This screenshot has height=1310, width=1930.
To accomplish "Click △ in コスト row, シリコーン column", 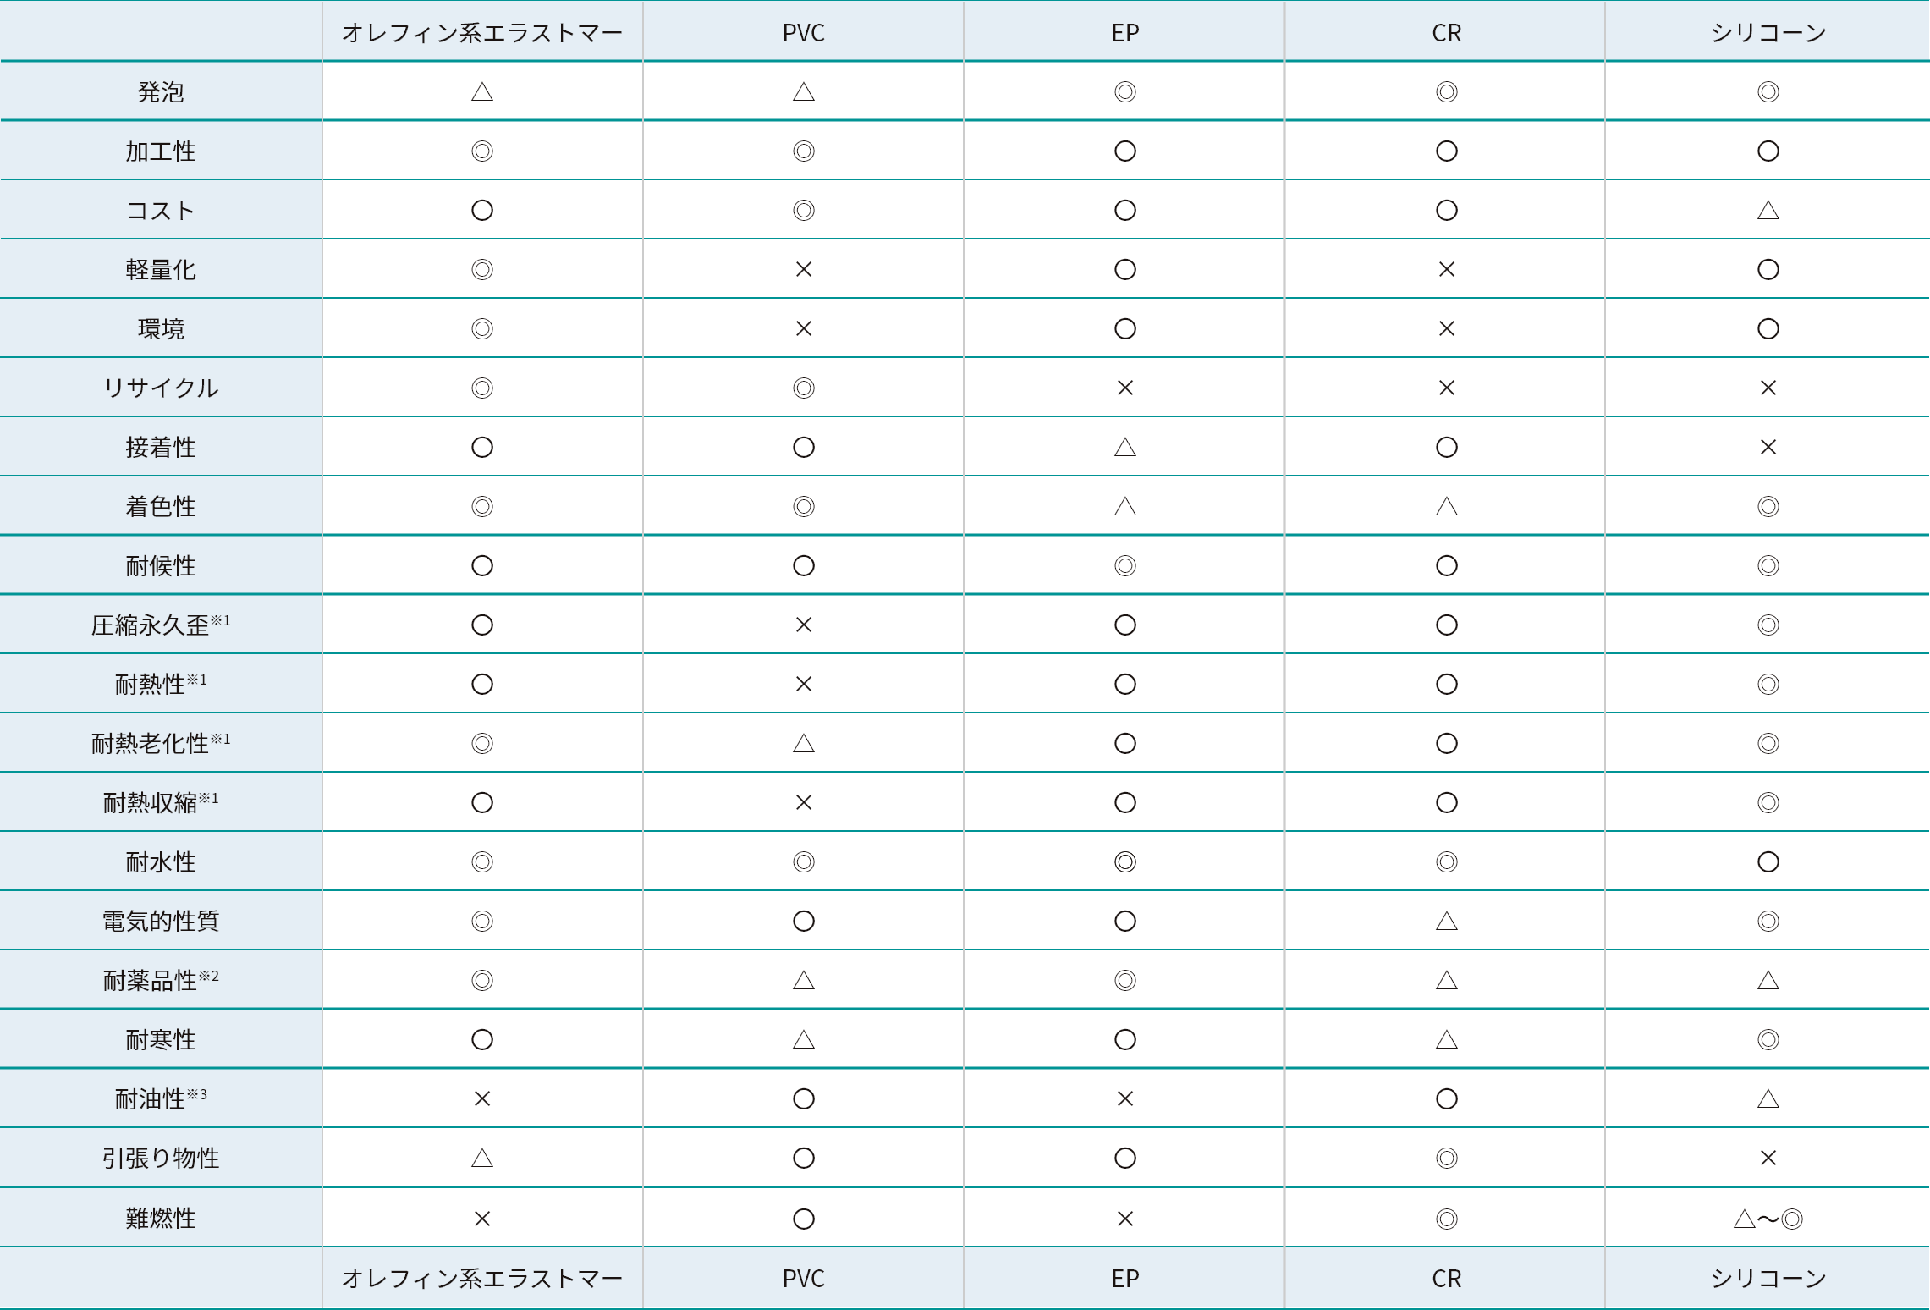I will (1768, 210).
